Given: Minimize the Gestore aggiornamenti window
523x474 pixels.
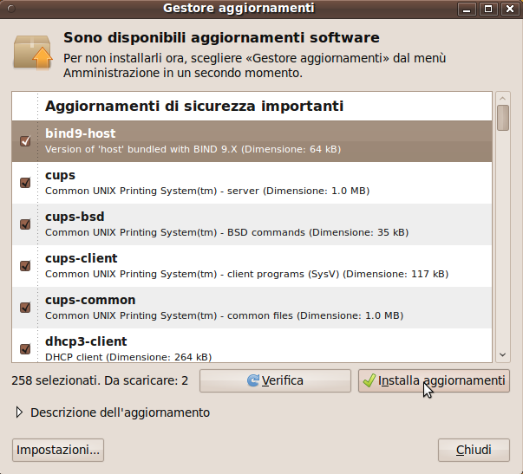Looking at the screenshot, I should (x=467, y=9).
